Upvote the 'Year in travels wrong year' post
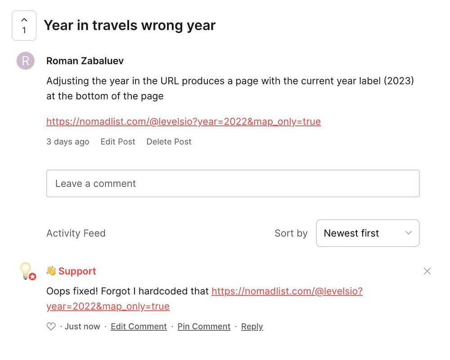This screenshot has height=360, width=450. [x=24, y=26]
